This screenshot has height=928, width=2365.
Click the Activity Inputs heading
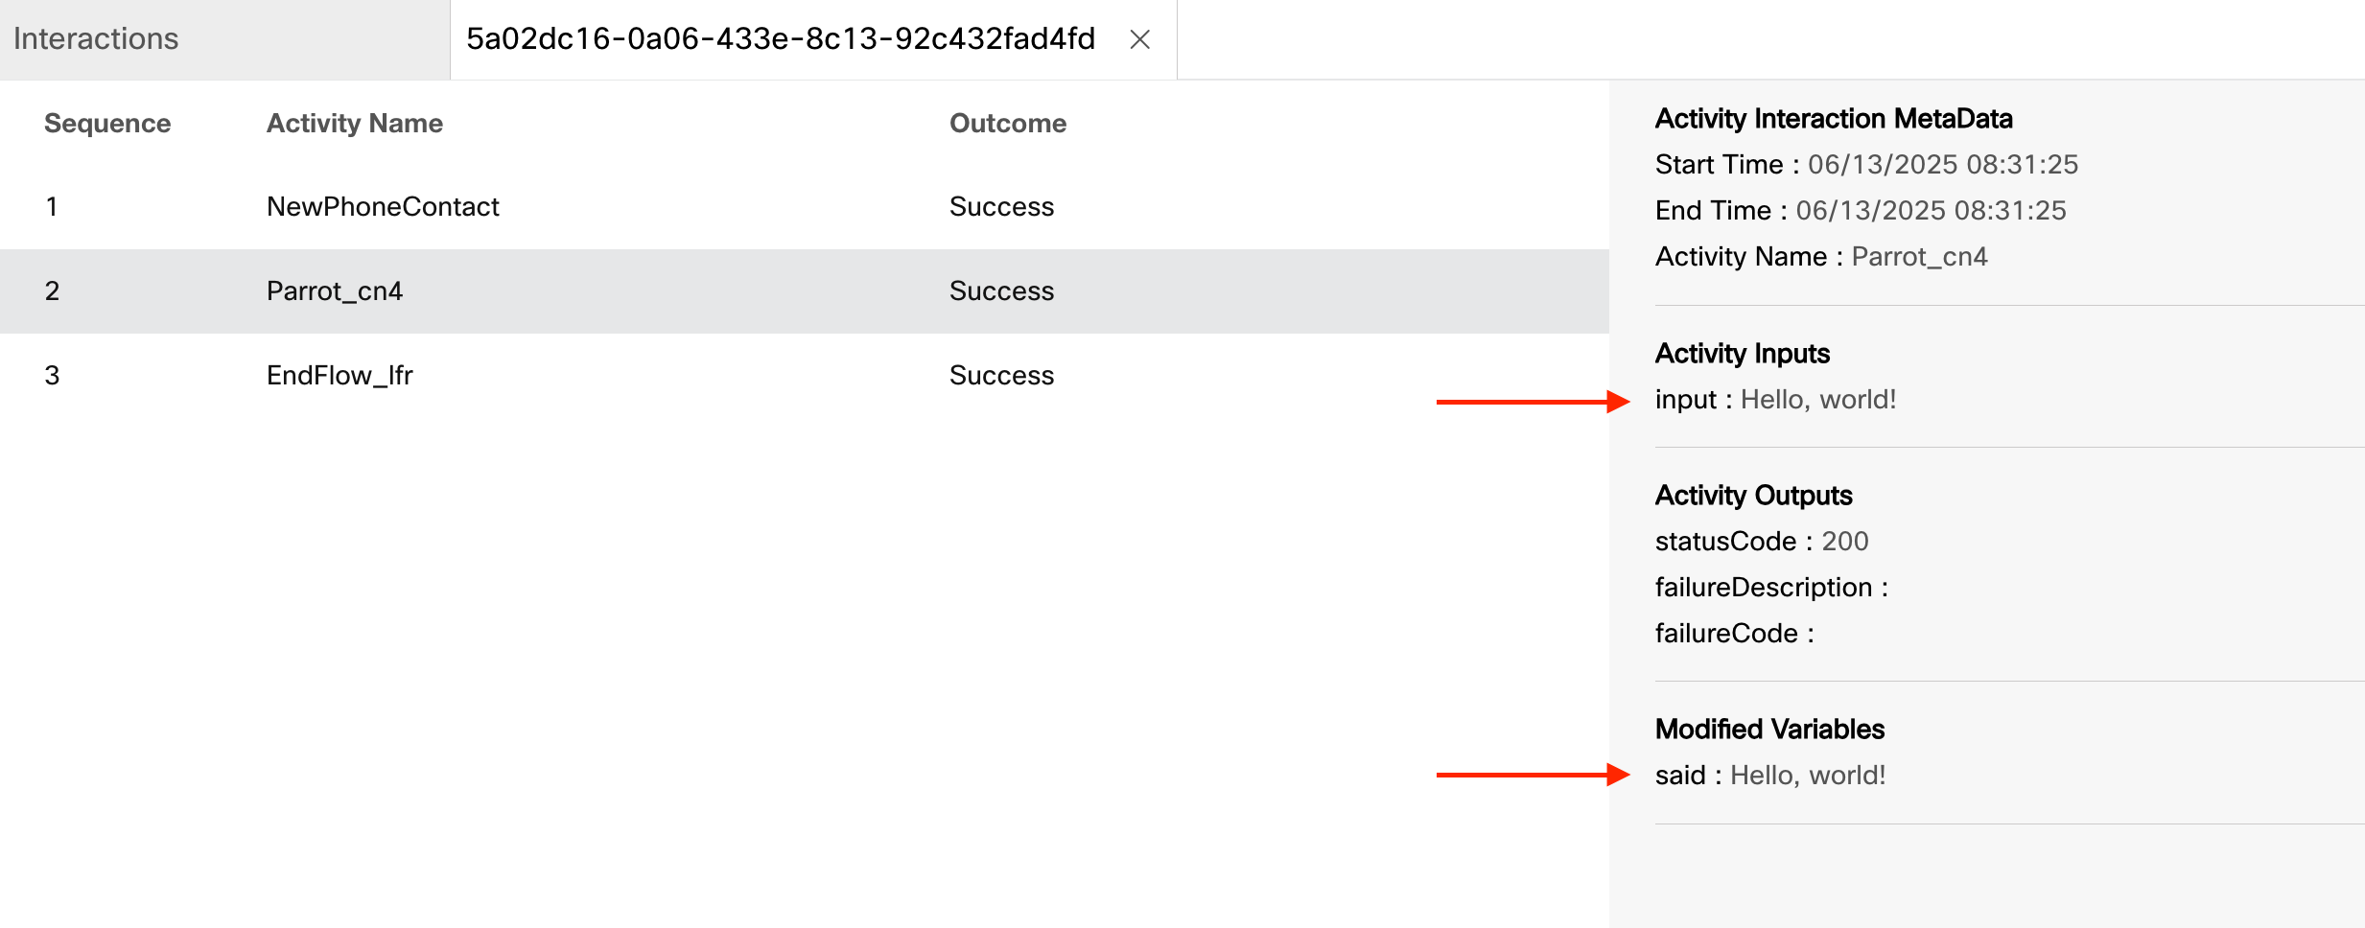[1742, 354]
